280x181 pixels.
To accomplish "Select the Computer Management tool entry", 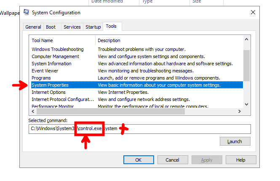I will [x=55, y=56].
